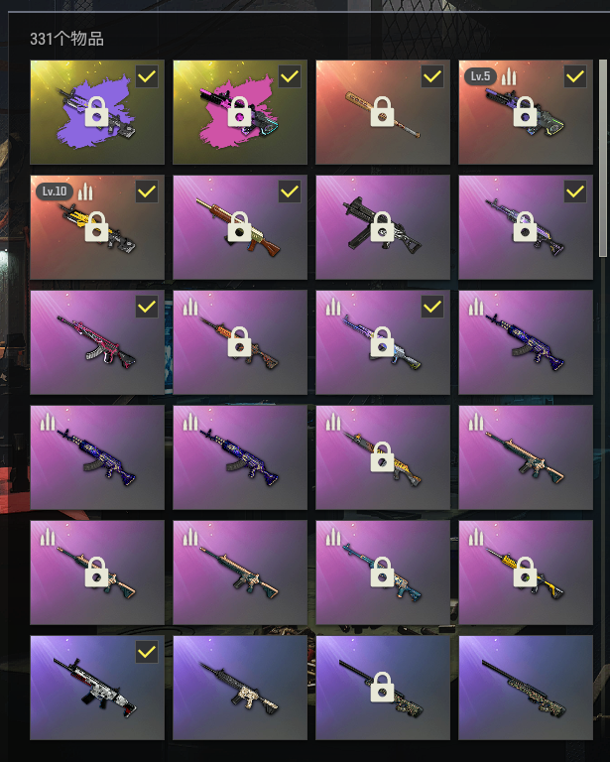Click the lock on the black submachine gun
610x762 pixels.
(382, 227)
